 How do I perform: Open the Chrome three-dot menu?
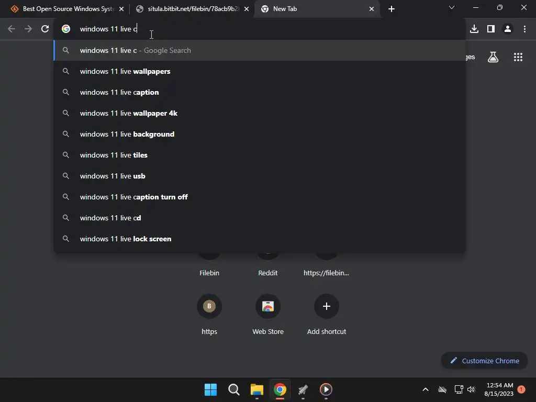point(524,29)
